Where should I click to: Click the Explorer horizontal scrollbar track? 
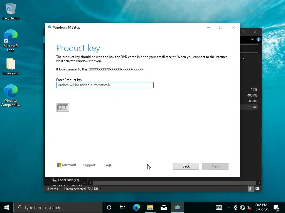point(174,183)
